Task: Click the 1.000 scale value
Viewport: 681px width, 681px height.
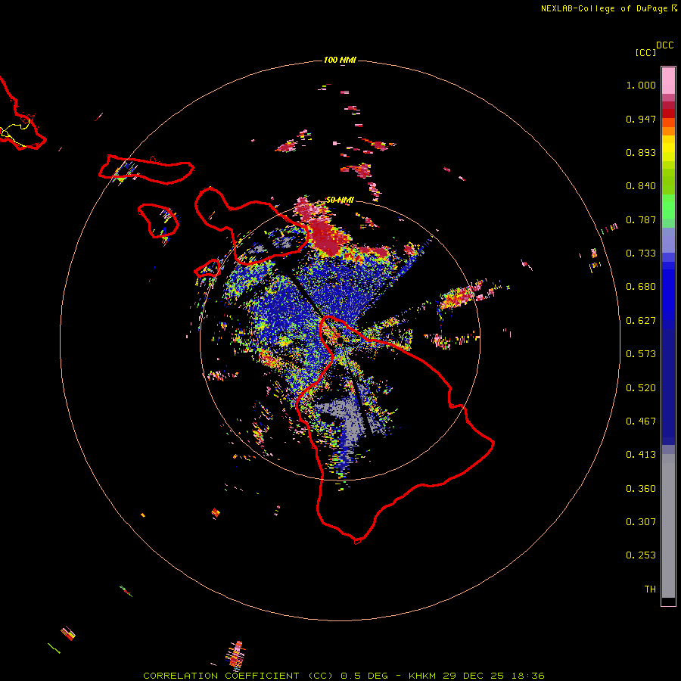Action: coord(641,85)
